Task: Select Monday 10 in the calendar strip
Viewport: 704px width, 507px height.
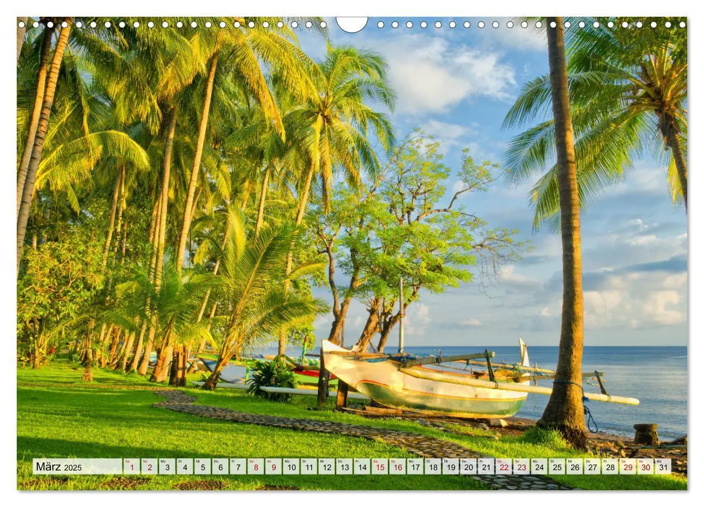Action: coord(291,467)
